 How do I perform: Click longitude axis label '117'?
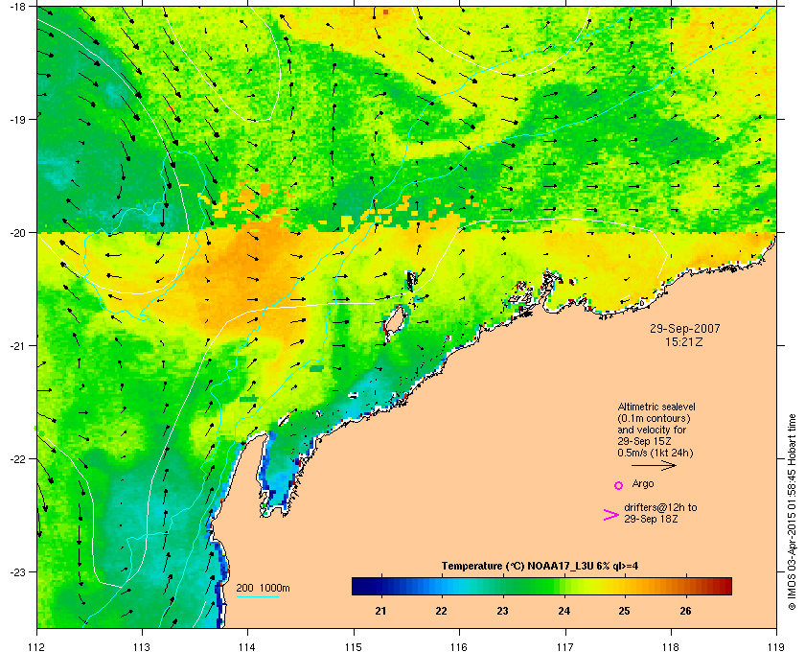(565, 646)
